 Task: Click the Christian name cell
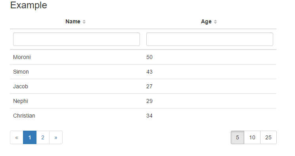coord(77,116)
